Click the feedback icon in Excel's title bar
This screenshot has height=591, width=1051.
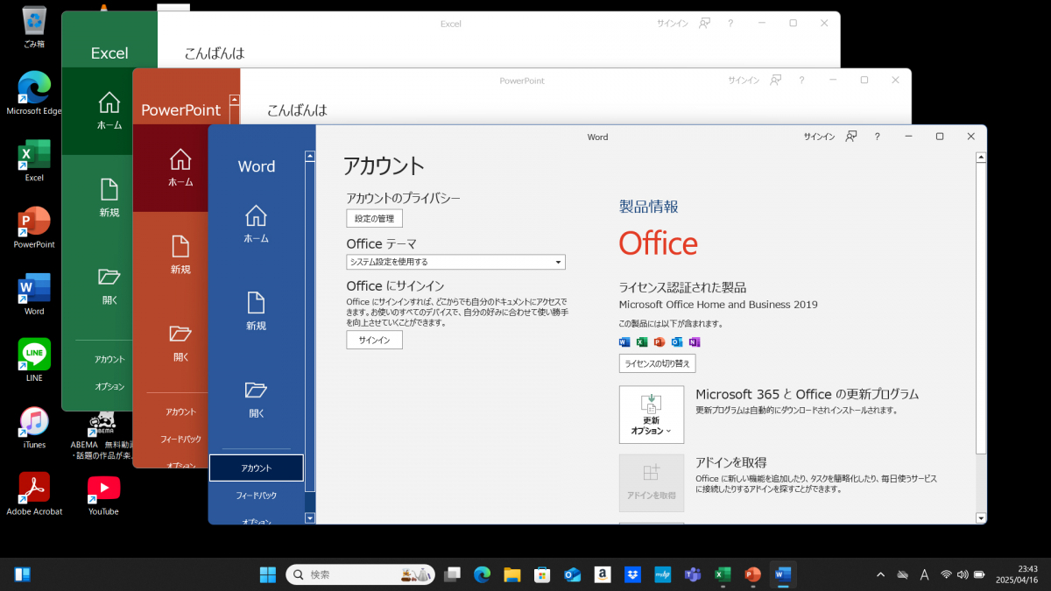pyautogui.click(x=704, y=24)
